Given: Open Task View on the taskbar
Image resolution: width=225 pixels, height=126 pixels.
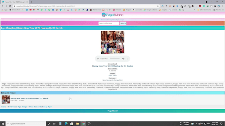Looking at the screenshot, I should coord(54,124).
